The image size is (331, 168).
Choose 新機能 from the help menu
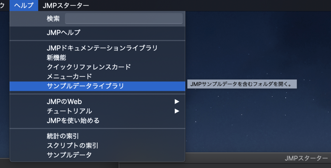point(97,57)
